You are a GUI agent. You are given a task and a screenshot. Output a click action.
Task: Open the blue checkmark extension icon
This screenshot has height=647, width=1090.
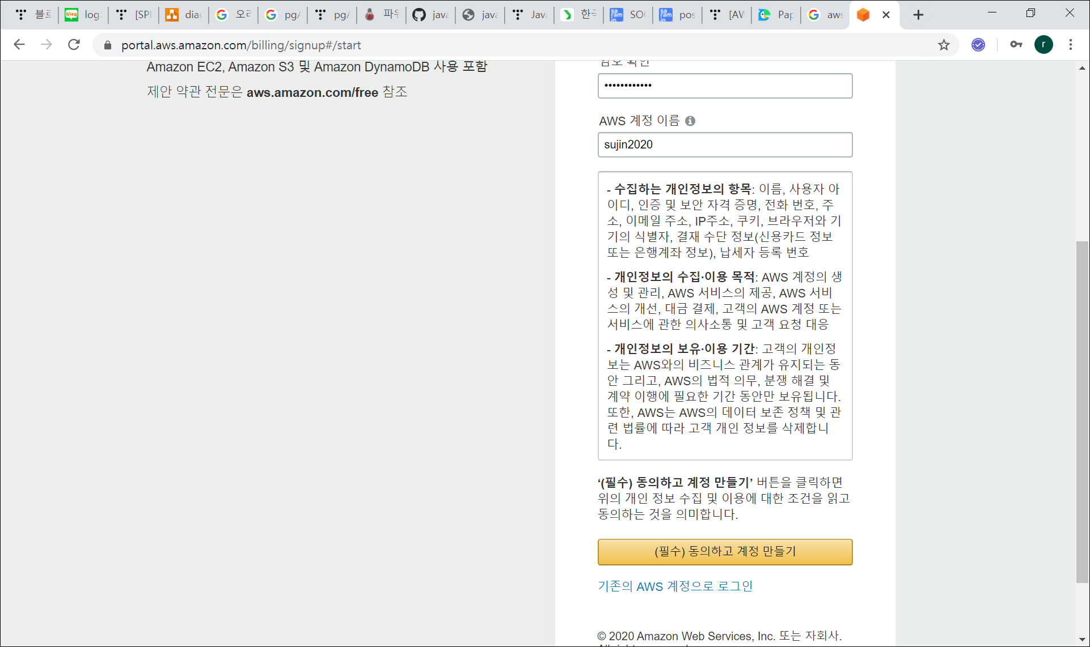point(978,45)
